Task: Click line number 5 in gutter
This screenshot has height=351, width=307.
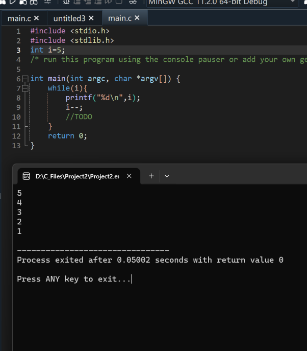Action: pyautogui.click(x=18, y=69)
